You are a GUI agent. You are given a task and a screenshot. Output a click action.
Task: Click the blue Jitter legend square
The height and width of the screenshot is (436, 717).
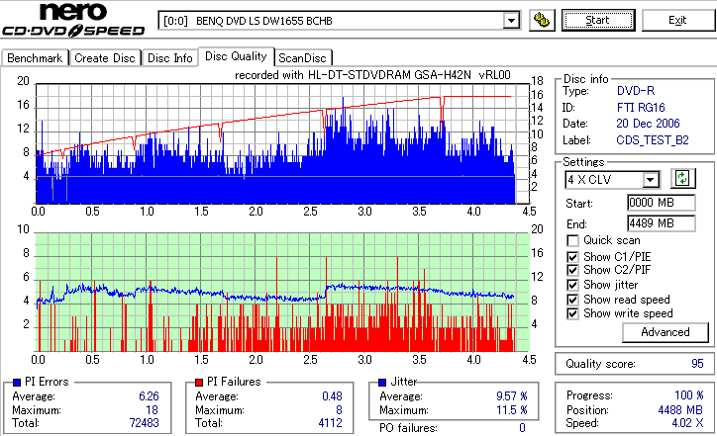tap(382, 383)
